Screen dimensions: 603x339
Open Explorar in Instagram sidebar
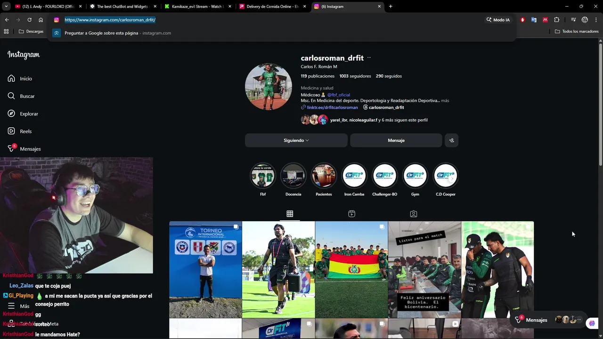[x=23, y=113]
